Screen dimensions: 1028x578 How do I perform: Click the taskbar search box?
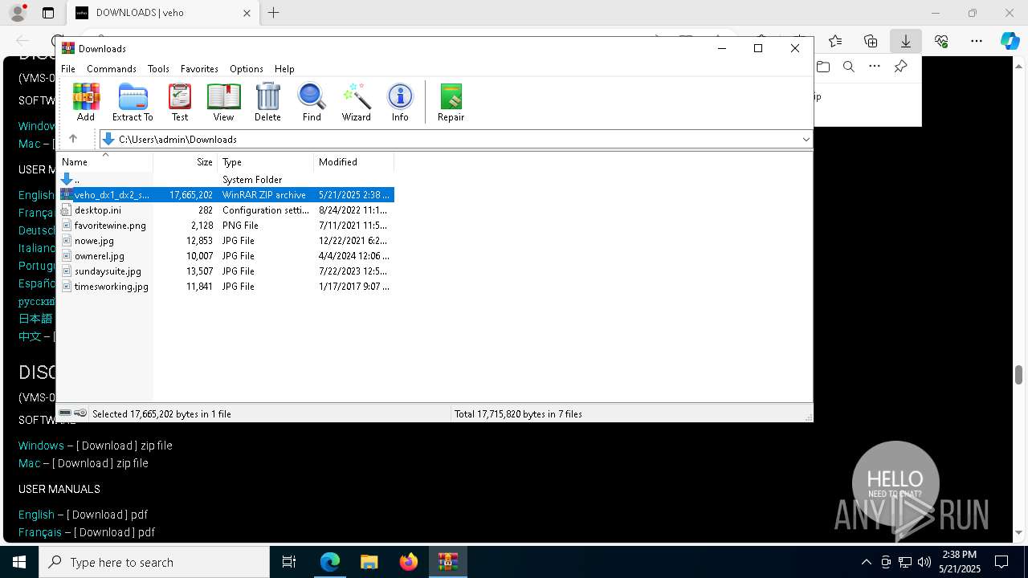point(154,562)
